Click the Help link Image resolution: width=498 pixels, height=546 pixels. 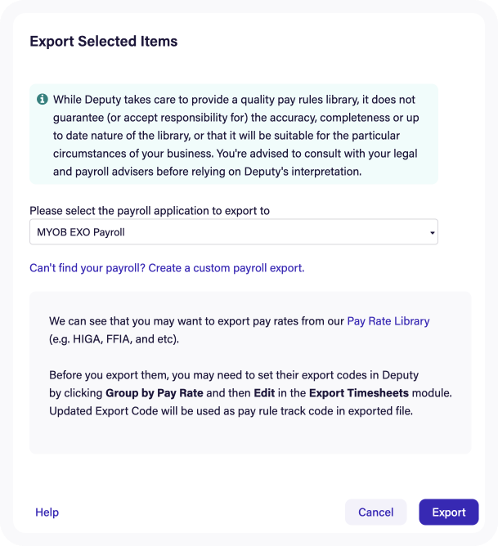pos(47,512)
